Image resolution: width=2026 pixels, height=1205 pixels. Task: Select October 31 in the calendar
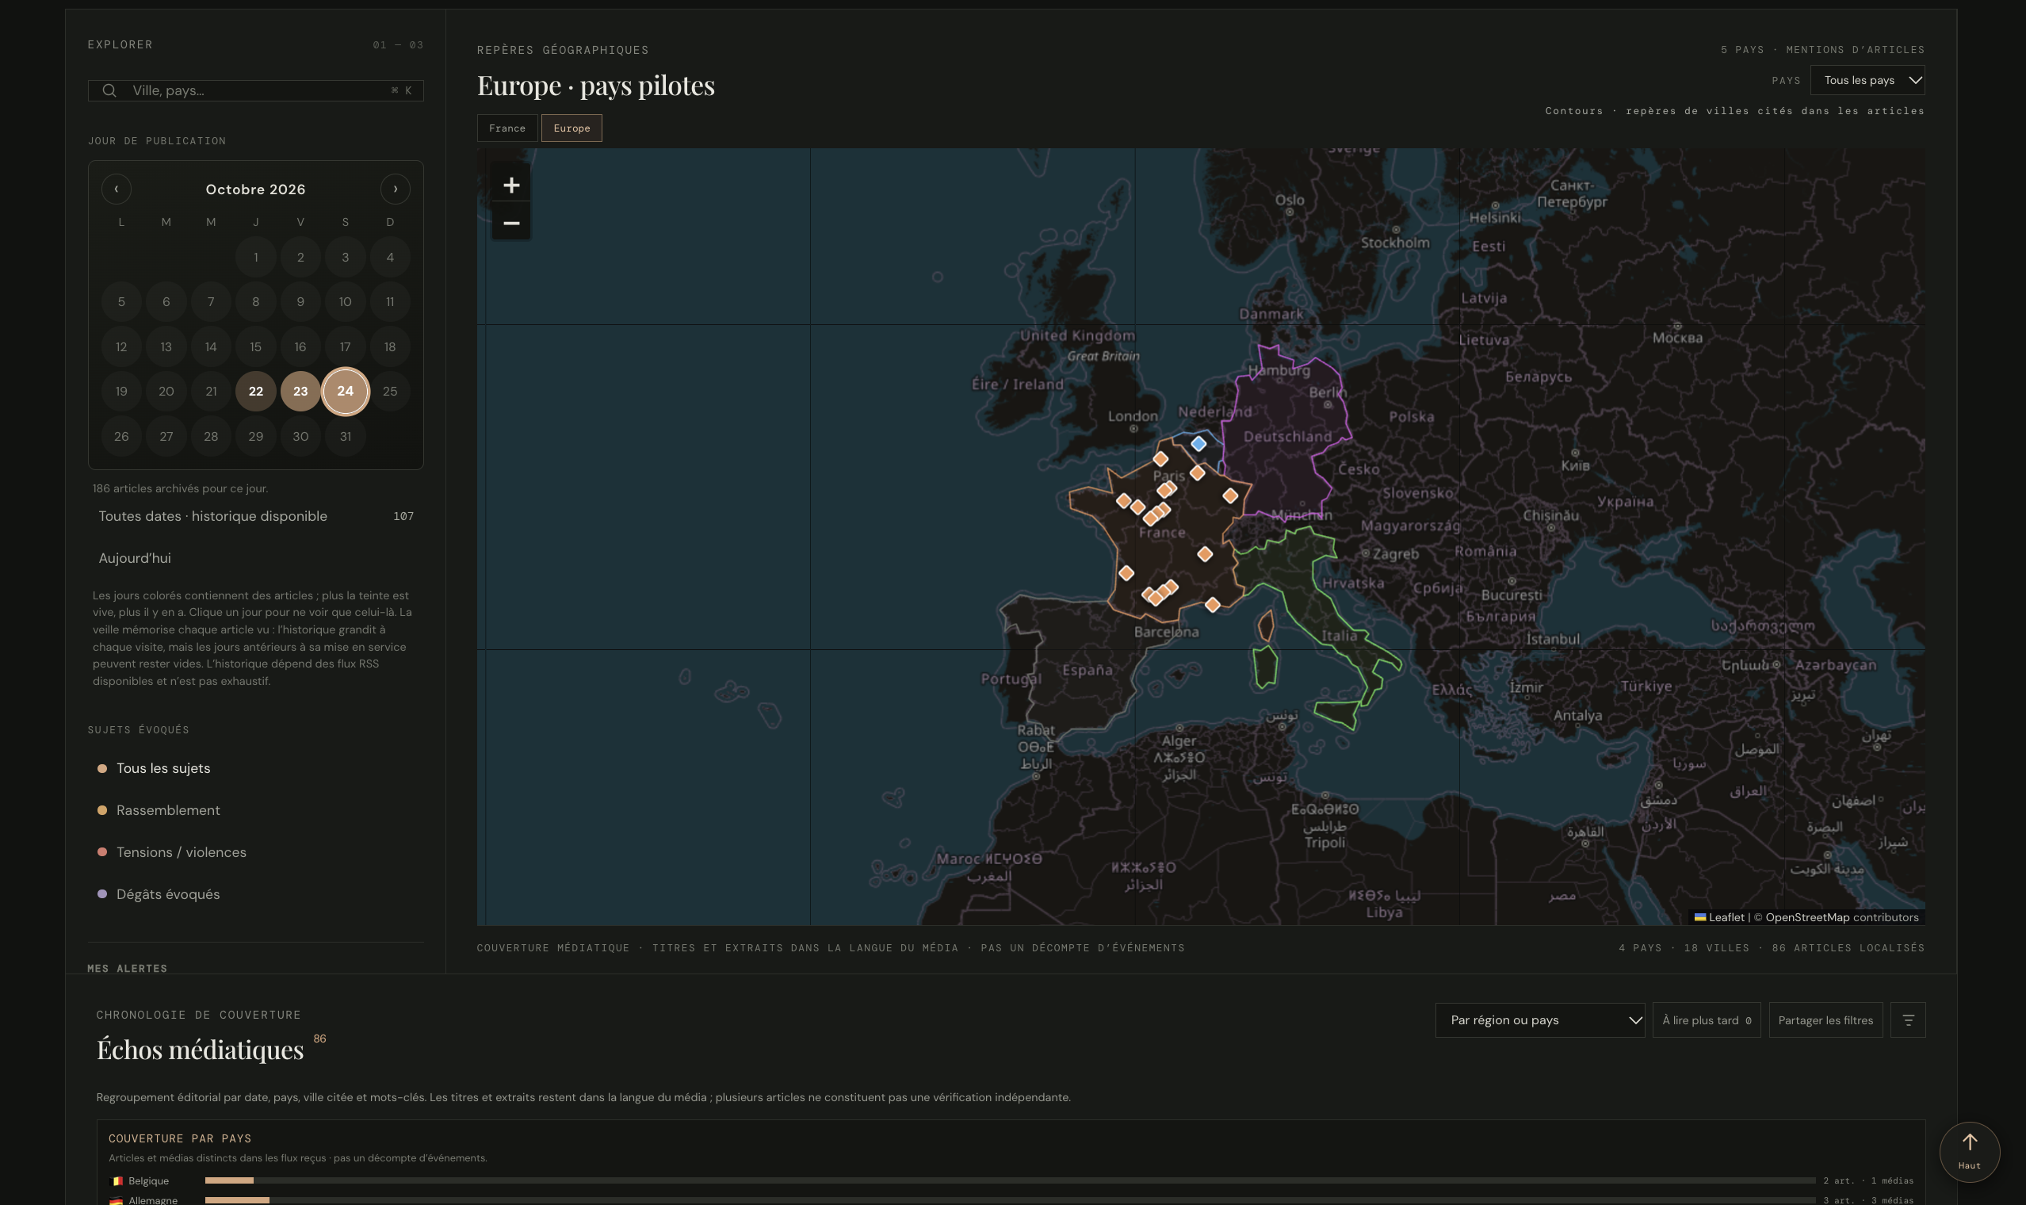point(345,437)
